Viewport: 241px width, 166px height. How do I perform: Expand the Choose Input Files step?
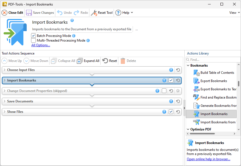click(5, 70)
